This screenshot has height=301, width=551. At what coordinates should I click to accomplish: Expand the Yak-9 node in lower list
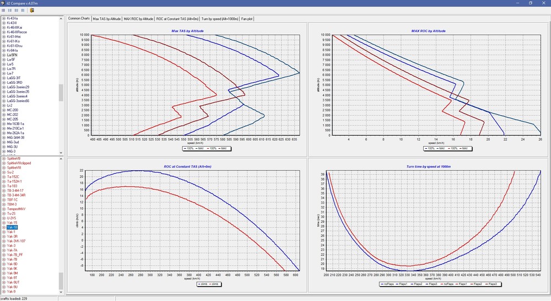tap(4, 291)
